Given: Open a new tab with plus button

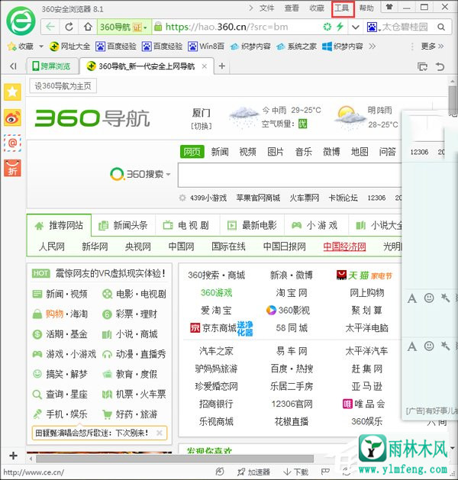Looking at the screenshot, I should [222, 66].
